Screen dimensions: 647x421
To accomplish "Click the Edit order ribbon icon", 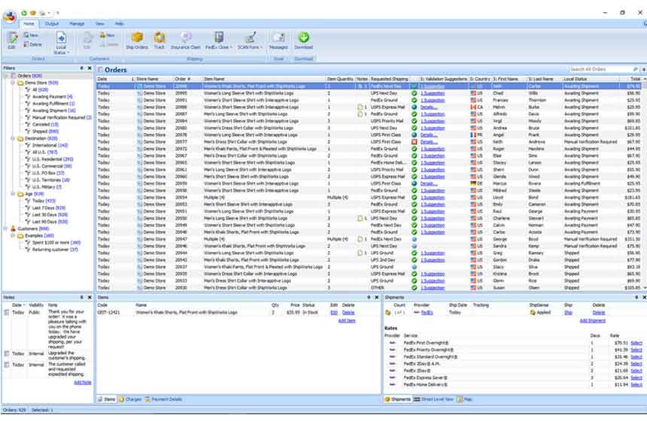I will (x=12, y=38).
